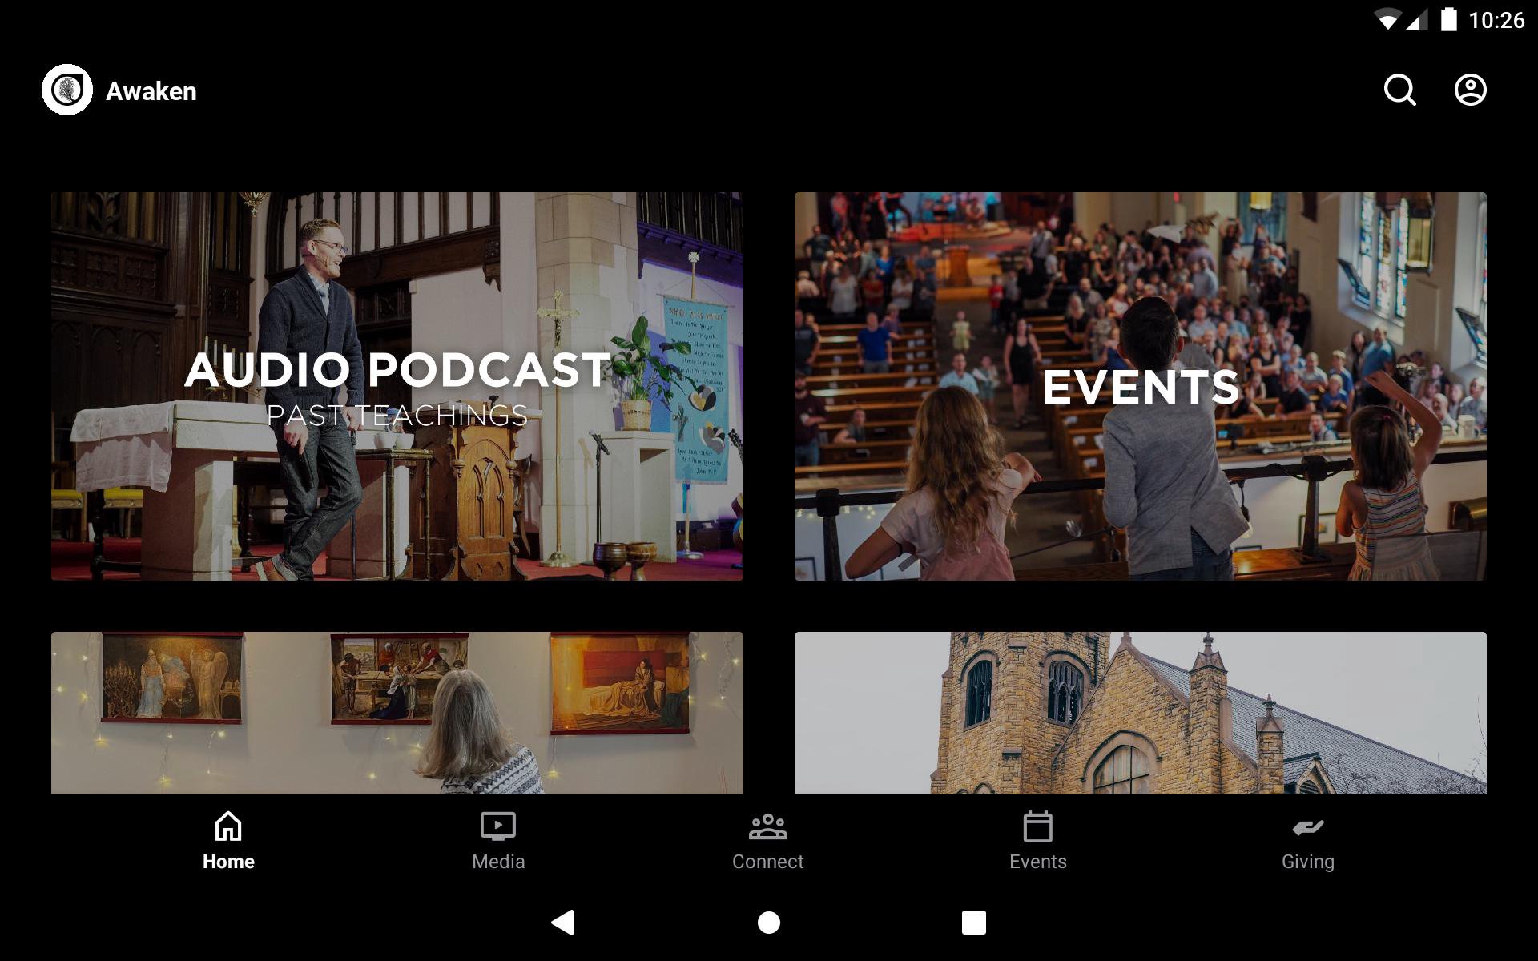Open the Audio Podcast Past Teachings tile

(x=397, y=386)
